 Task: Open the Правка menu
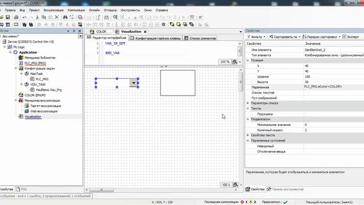click(x=10, y=10)
